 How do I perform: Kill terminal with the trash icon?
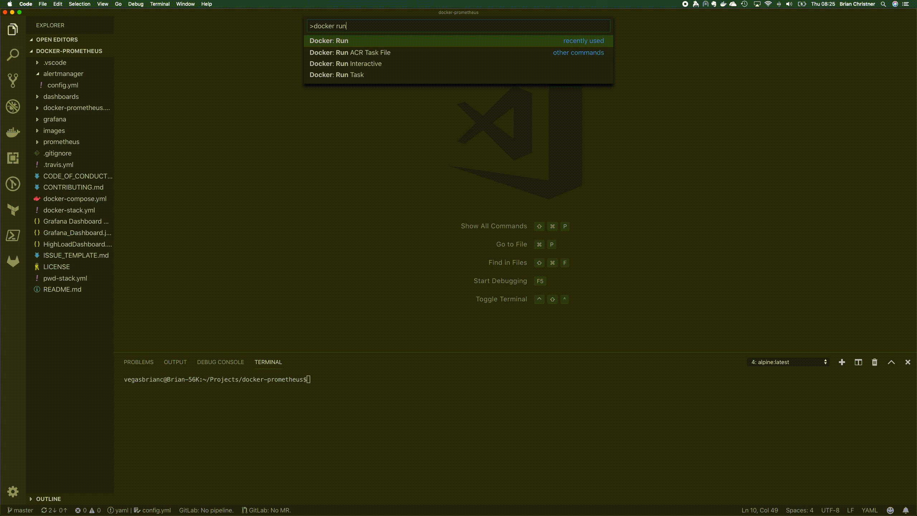pyautogui.click(x=874, y=362)
